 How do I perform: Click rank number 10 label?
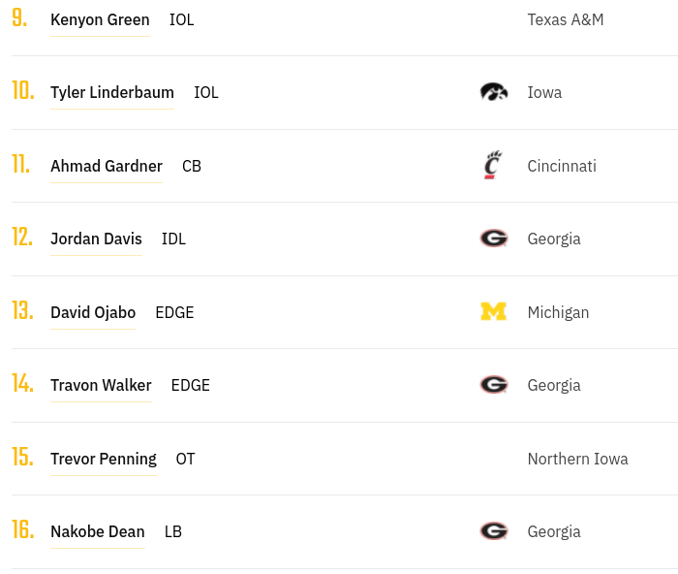[23, 91]
